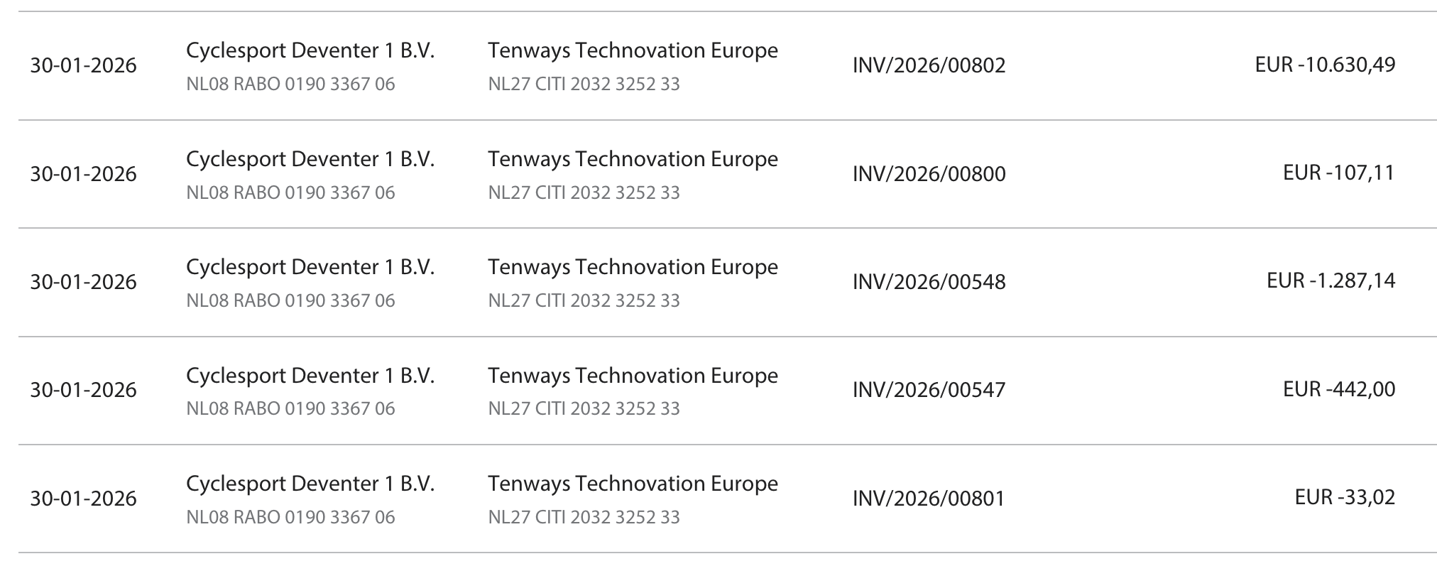The width and height of the screenshot is (1437, 571).
Task: Select the INV/2026/00548 invoice reference
Action: pos(929,282)
